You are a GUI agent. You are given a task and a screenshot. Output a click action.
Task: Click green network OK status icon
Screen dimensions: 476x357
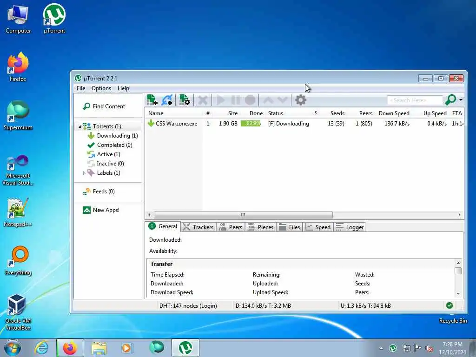click(x=450, y=305)
